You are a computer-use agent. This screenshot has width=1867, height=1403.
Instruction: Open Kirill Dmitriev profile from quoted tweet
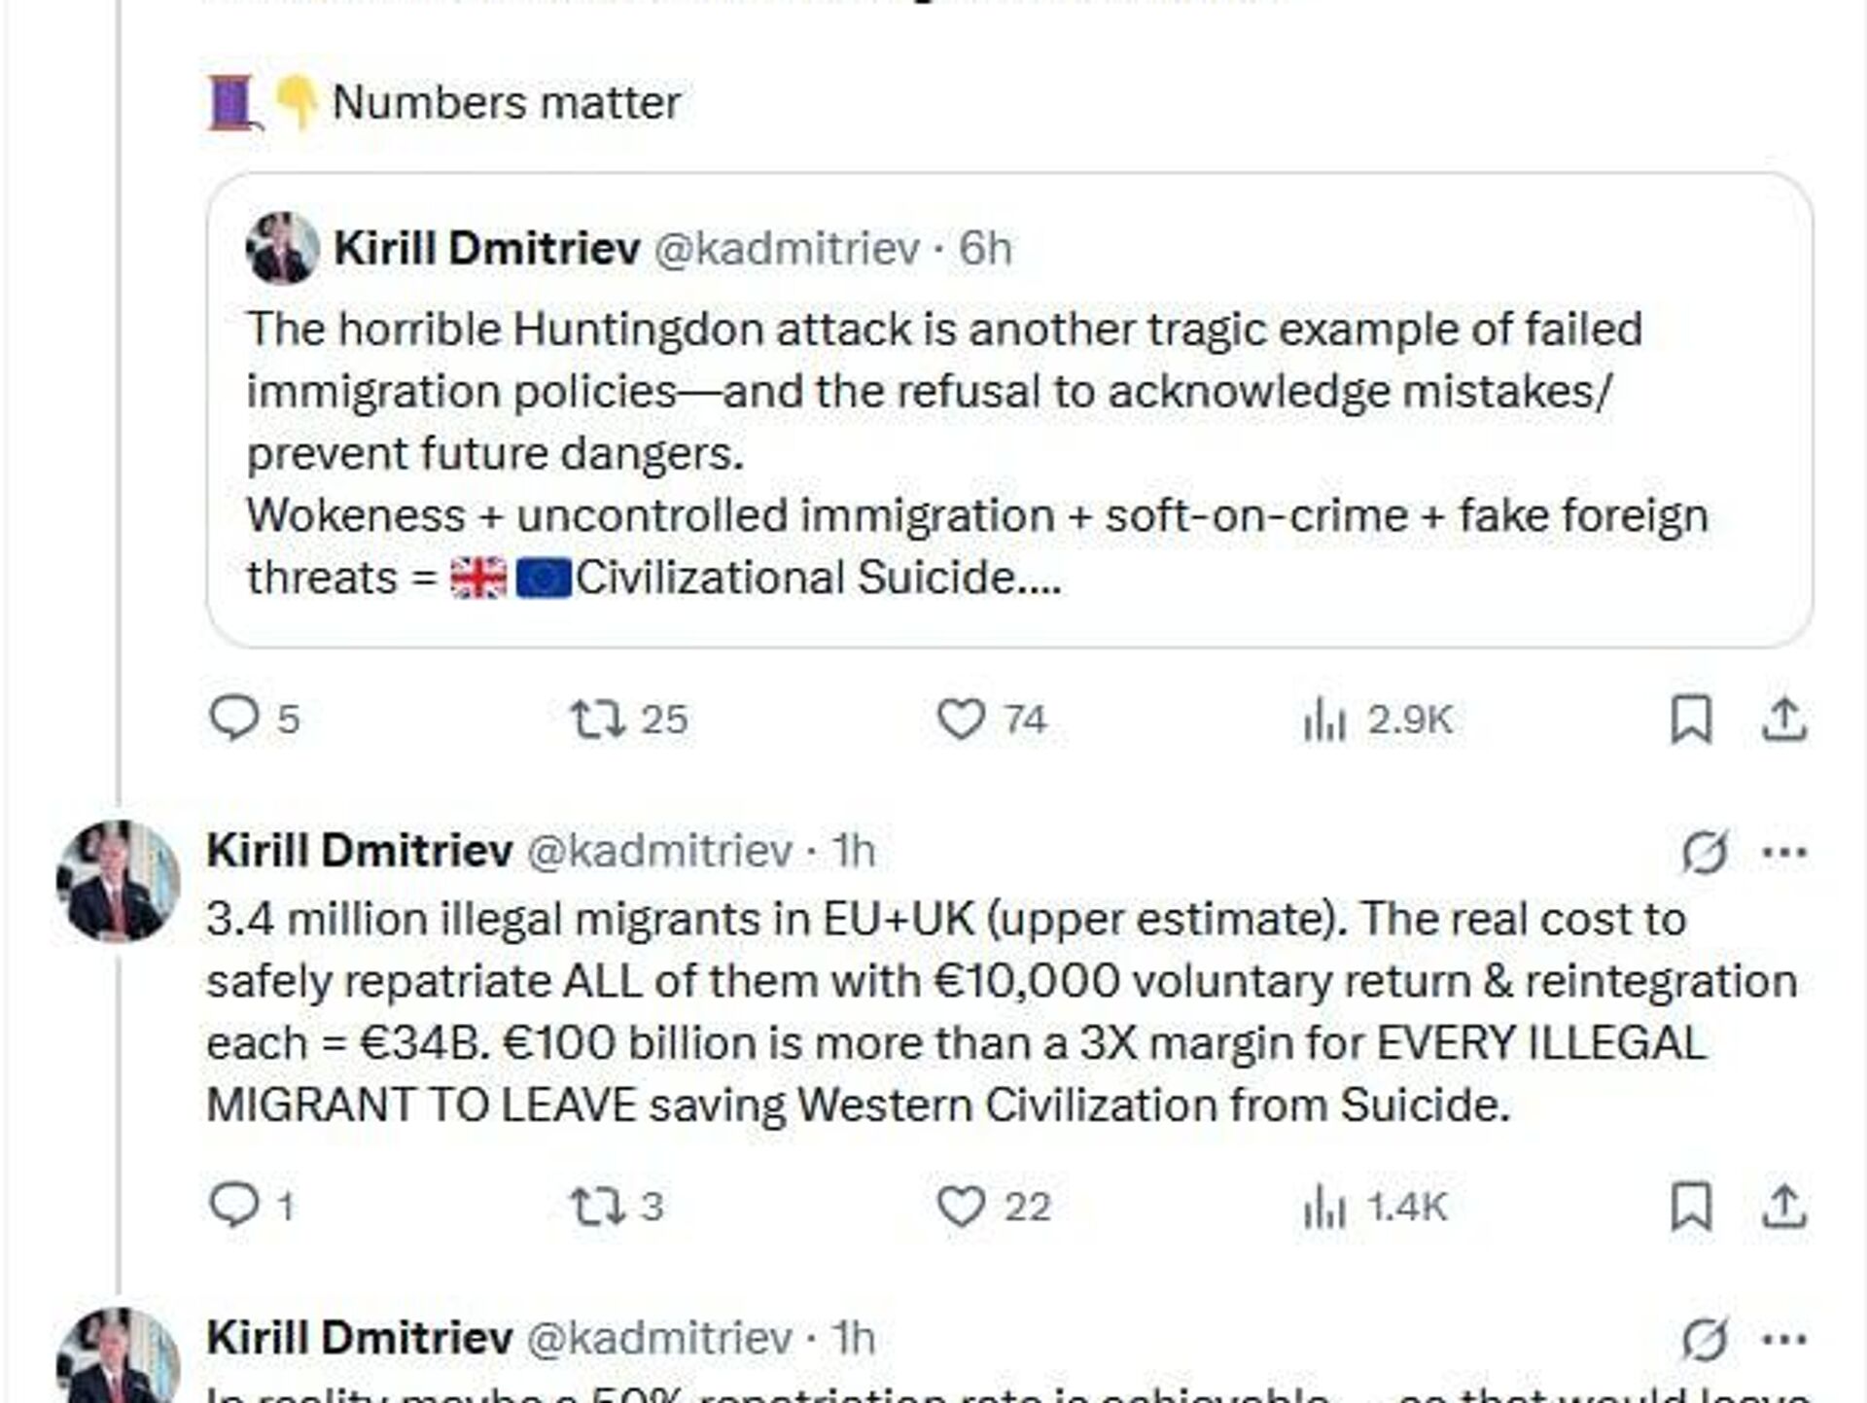pos(486,249)
